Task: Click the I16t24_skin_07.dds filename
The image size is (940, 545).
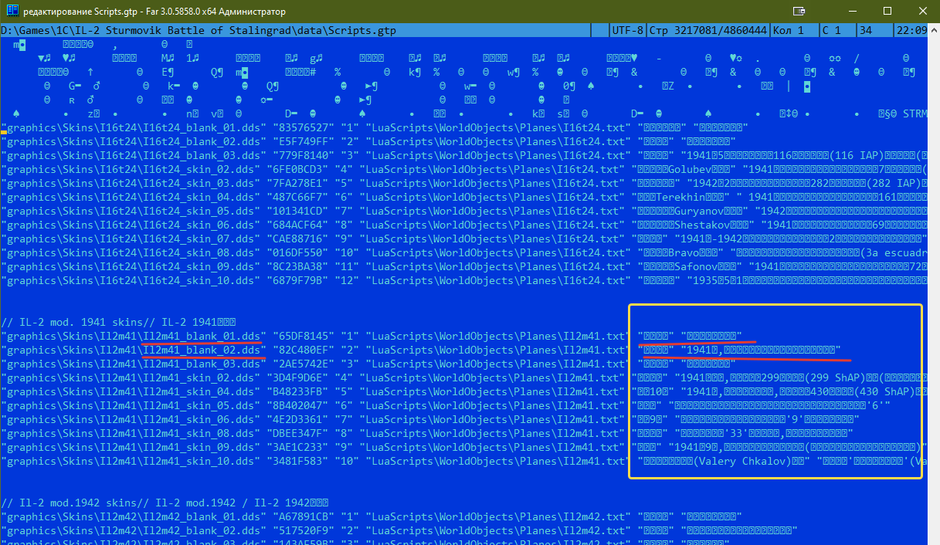Action: click(x=199, y=239)
